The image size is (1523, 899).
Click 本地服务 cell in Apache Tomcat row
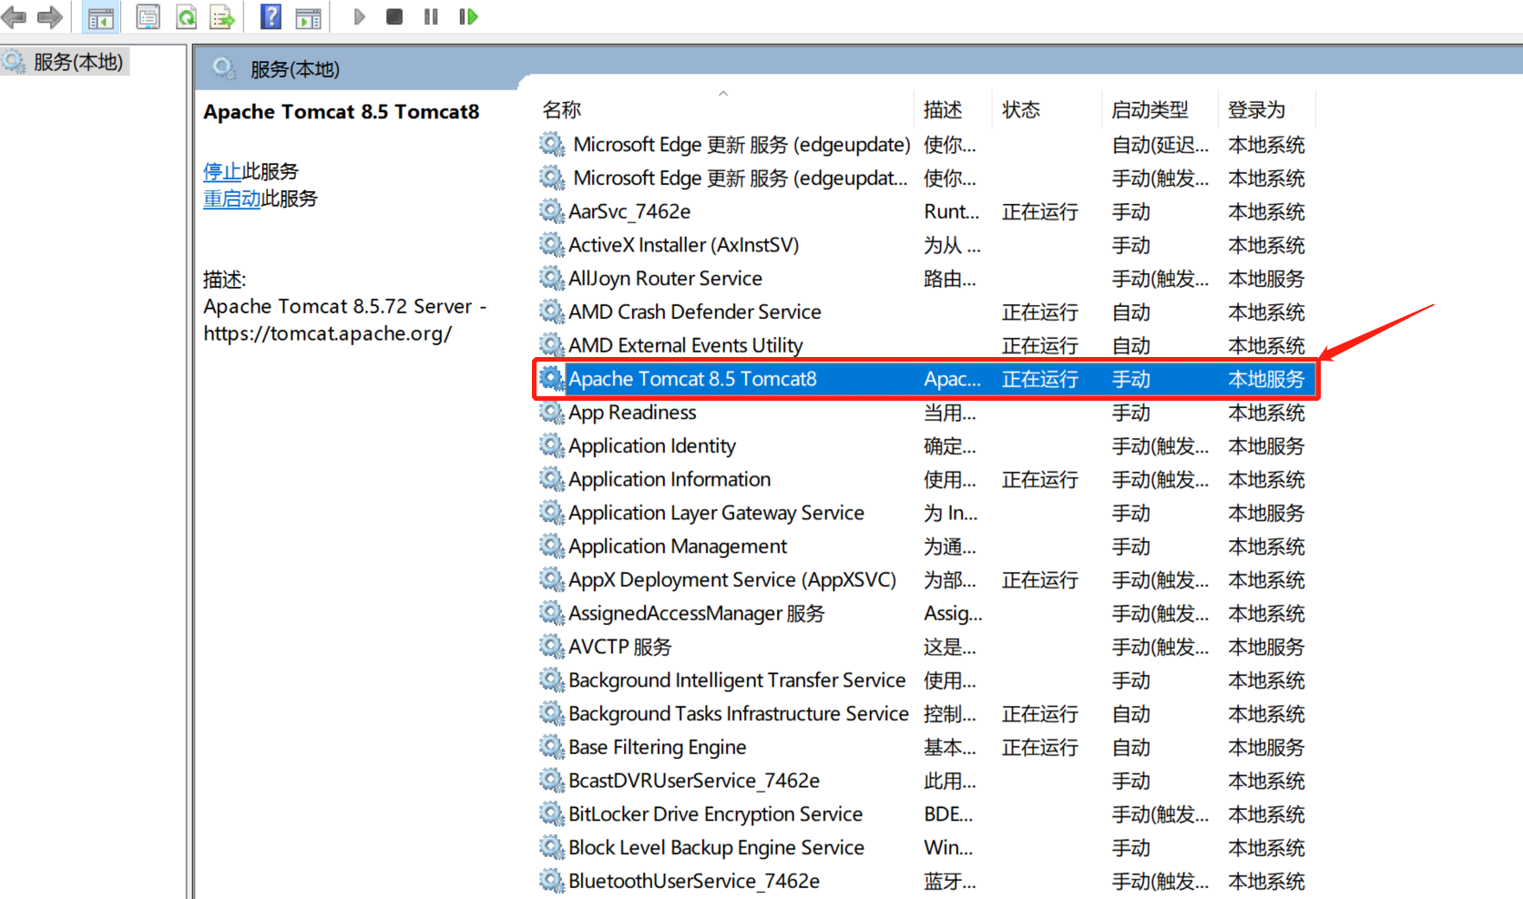point(1266,379)
